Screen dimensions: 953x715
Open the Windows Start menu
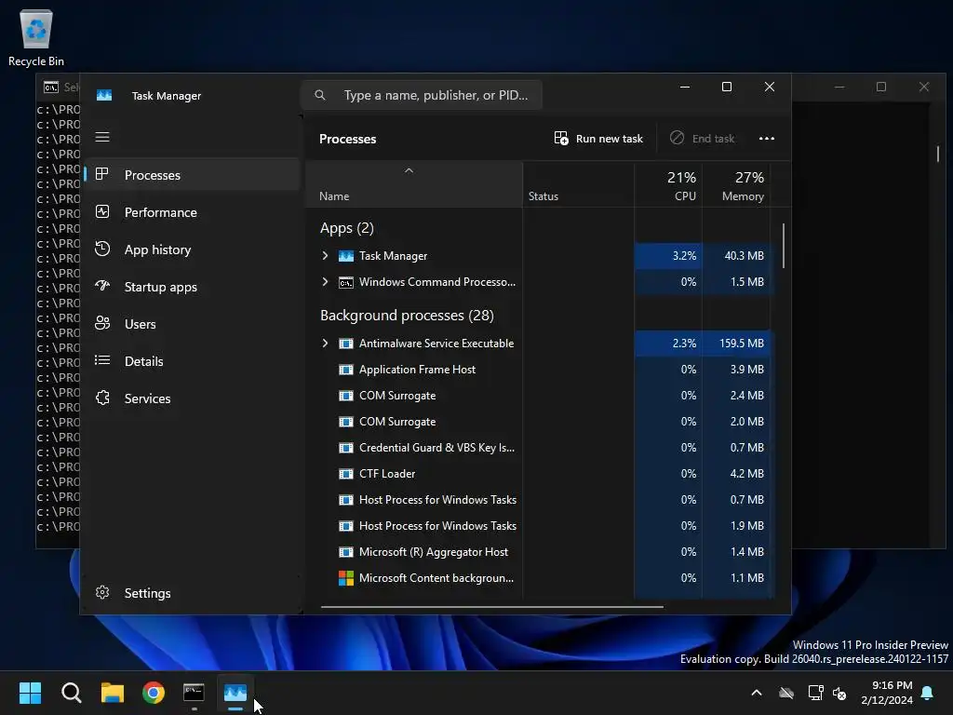[x=30, y=693]
